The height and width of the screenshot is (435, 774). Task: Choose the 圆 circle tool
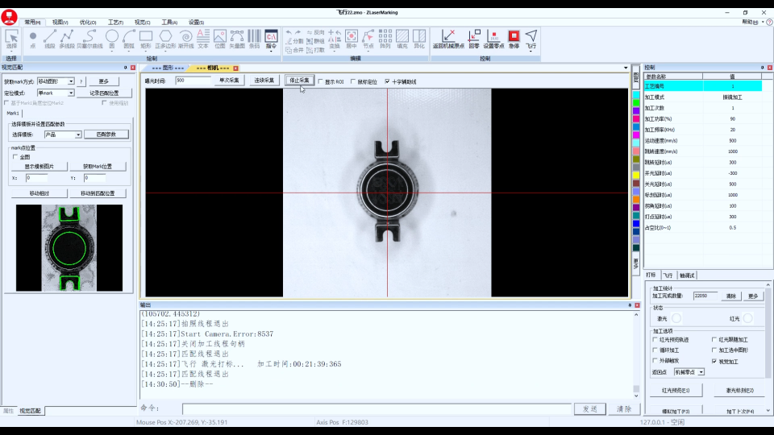[x=111, y=39]
